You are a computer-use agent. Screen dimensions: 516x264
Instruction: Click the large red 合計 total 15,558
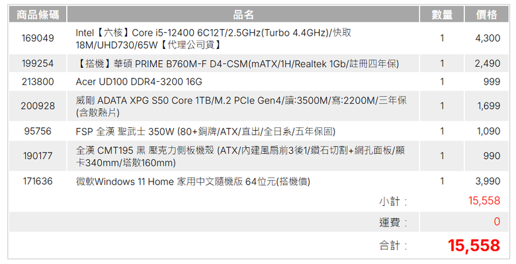474,246
